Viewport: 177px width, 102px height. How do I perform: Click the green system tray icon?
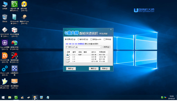162,97
